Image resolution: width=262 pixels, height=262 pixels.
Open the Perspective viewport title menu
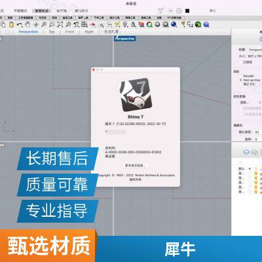click(124, 39)
